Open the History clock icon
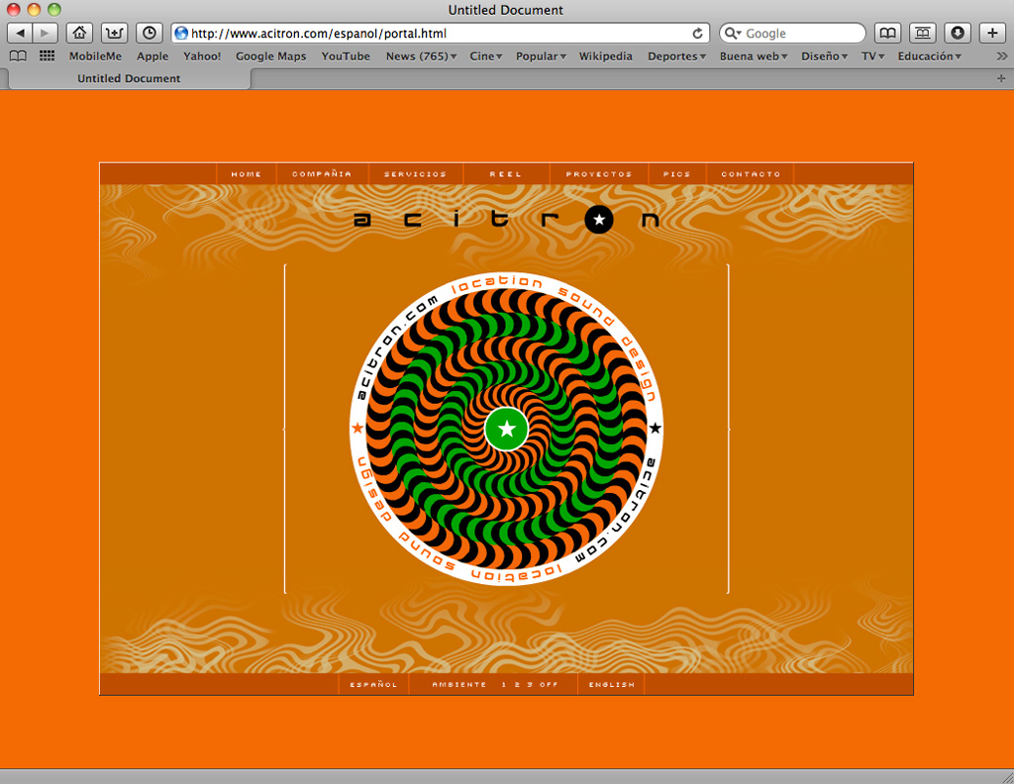The image size is (1014, 784). 149,33
